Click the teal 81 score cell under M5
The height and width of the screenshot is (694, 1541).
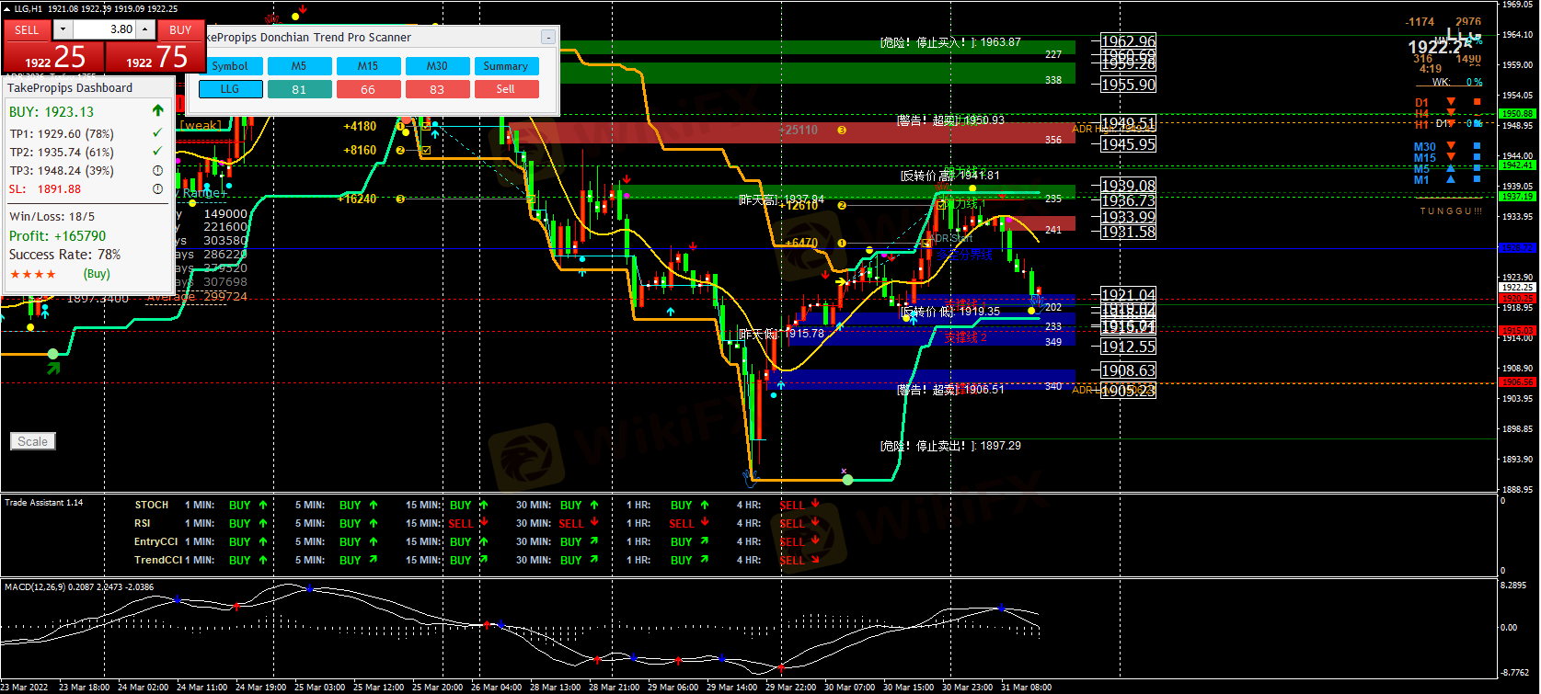pos(299,89)
